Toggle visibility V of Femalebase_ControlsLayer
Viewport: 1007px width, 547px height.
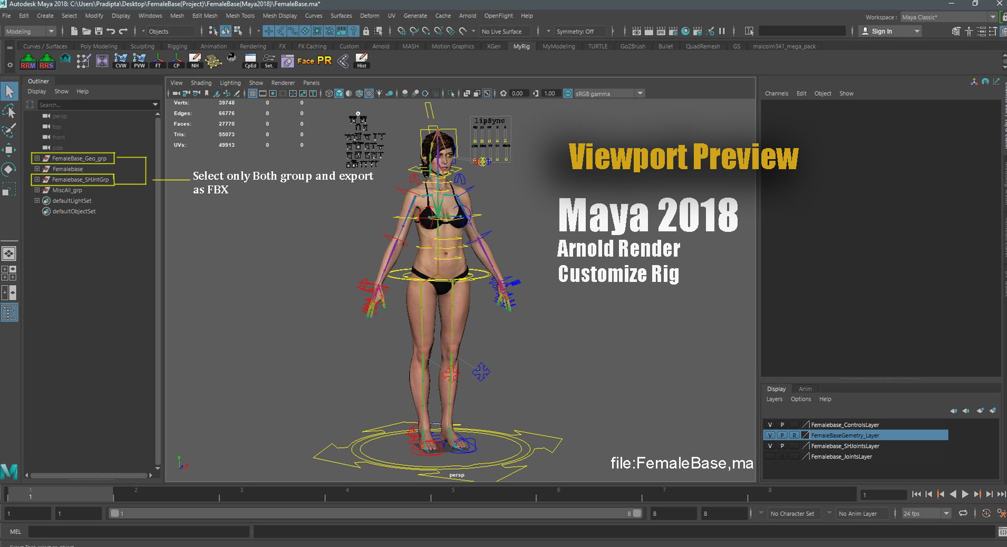[x=770, y=425]
